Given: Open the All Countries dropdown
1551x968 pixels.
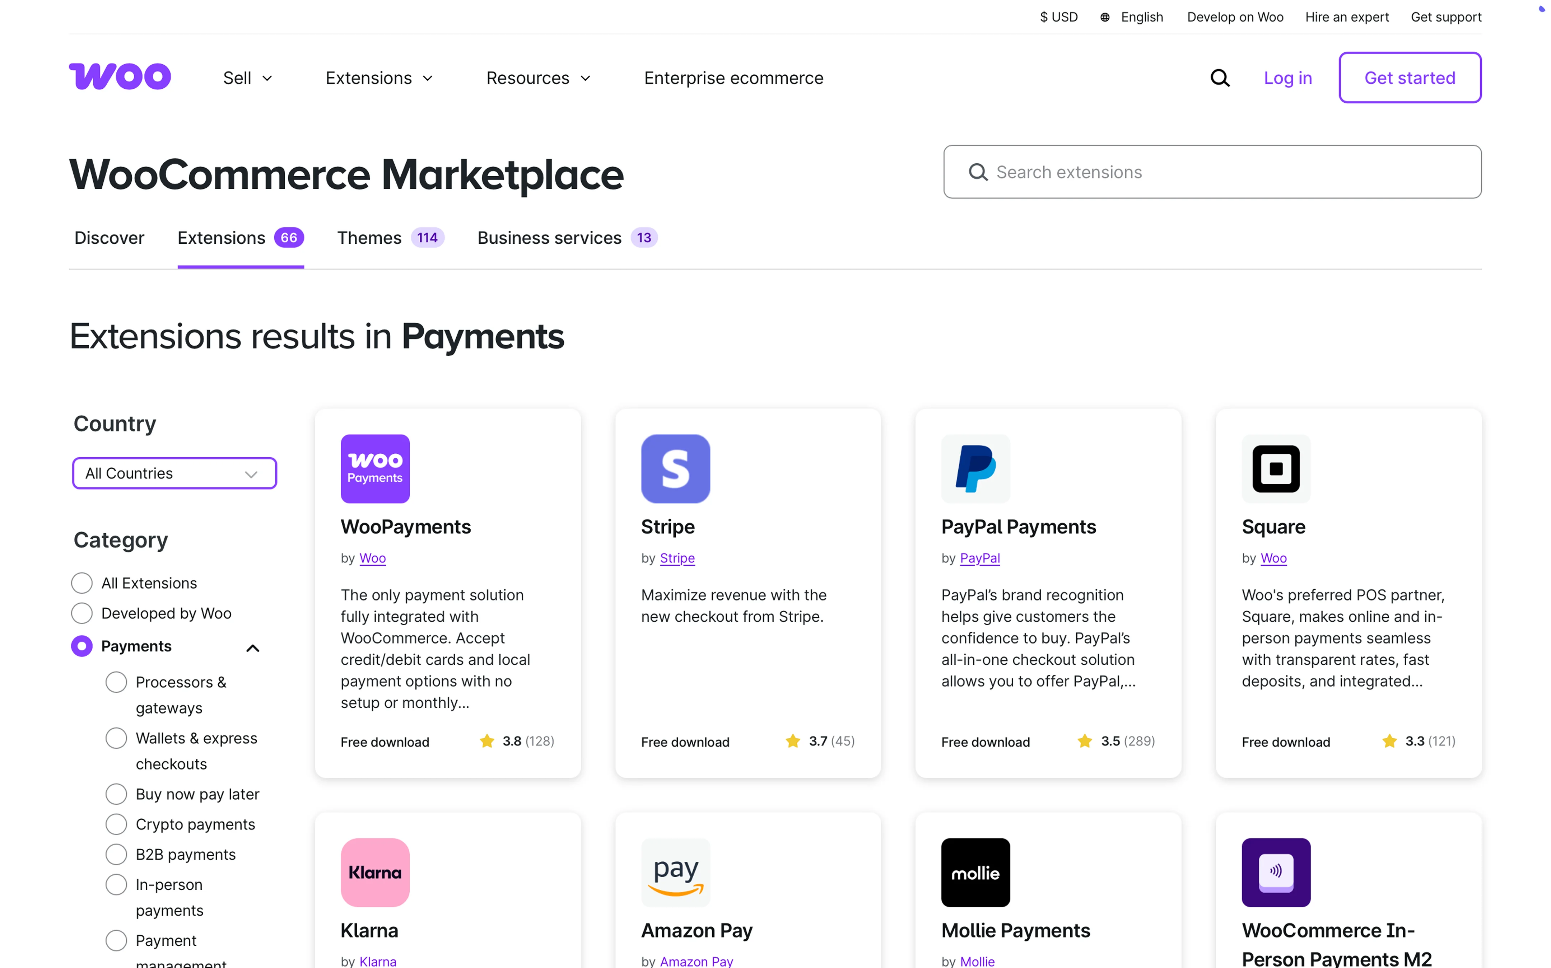Looking at the screenshot, I should tap(174, 473).
